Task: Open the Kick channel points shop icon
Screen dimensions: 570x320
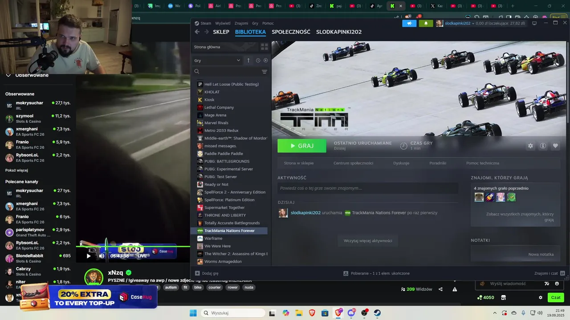Action: click(504, 298)
